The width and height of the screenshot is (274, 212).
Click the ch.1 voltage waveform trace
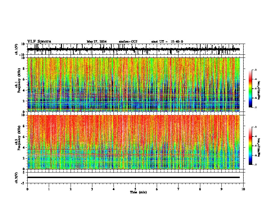pos(133,50)
